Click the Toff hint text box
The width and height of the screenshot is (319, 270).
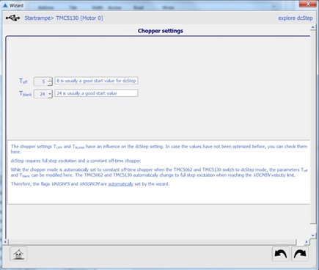(x=96, y=81)
